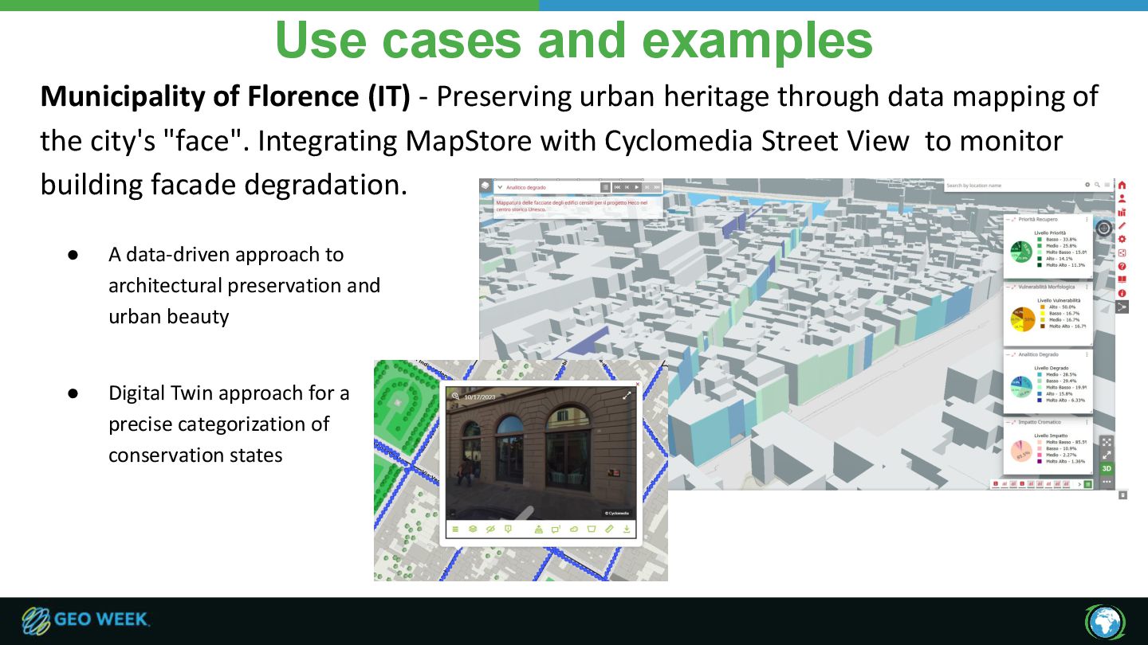Click the comment annotation icon in viewer
Viewport: 1148px width, 645px height.
tap(556, 530)
